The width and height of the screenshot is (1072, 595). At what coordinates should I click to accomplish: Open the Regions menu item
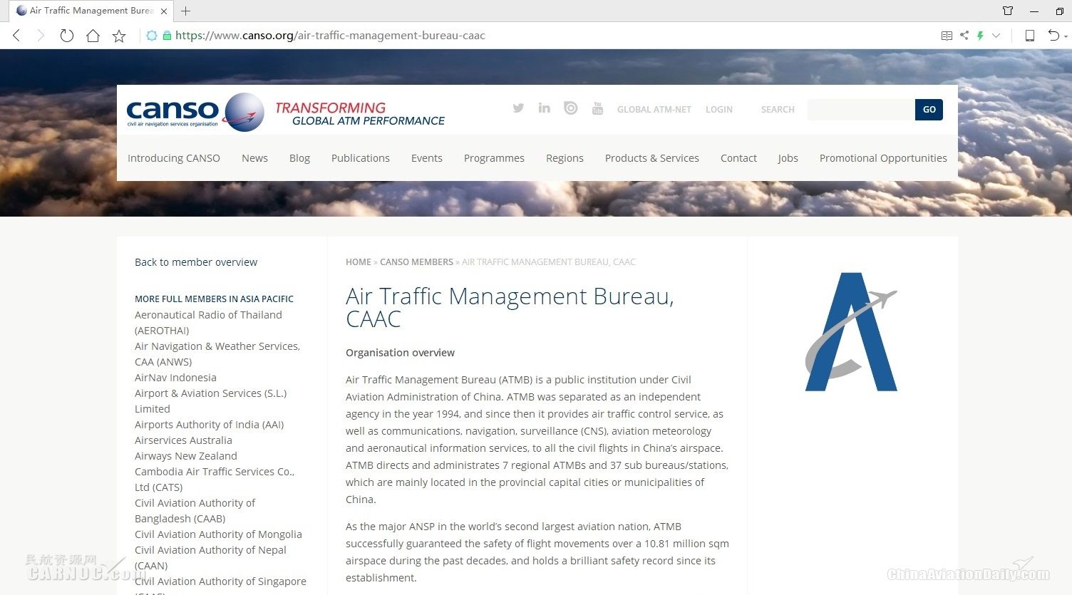565,158
